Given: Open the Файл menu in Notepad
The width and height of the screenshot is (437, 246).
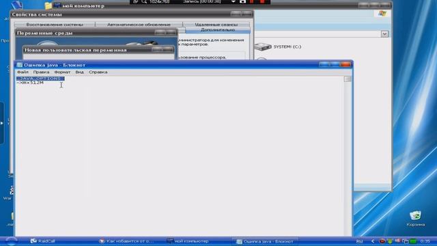Looking at the screenshot, I should click(23, 72).
